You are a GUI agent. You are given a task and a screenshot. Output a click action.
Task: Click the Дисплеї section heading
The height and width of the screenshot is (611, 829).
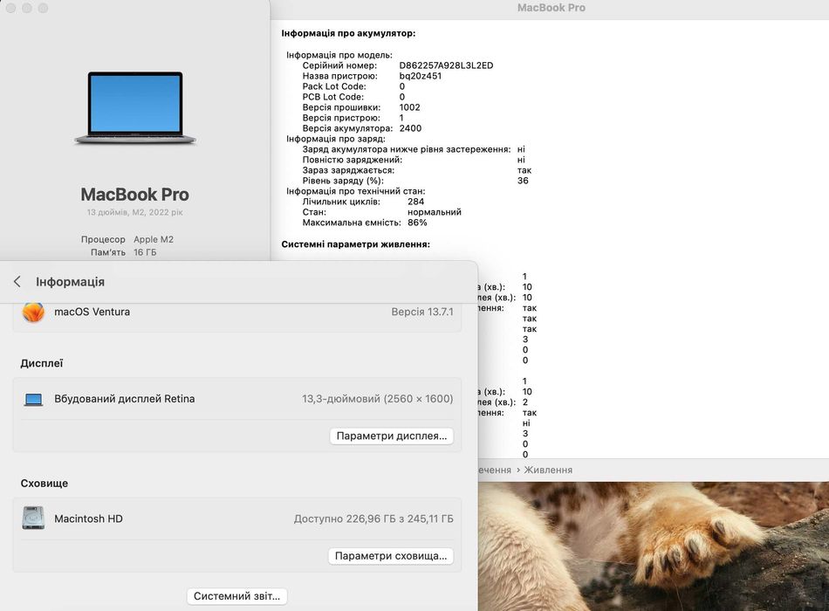pos(42,363)
